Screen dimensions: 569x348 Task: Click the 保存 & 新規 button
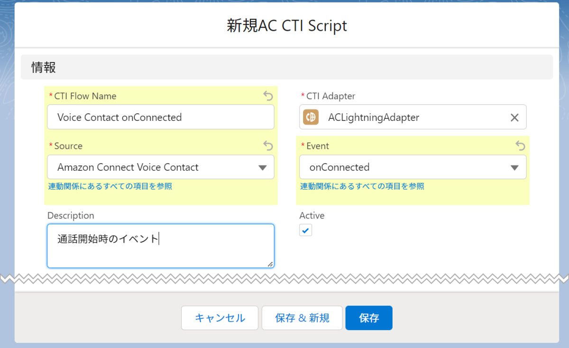point(302,318)
